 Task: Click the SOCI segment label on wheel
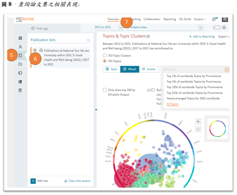[126, 124]
